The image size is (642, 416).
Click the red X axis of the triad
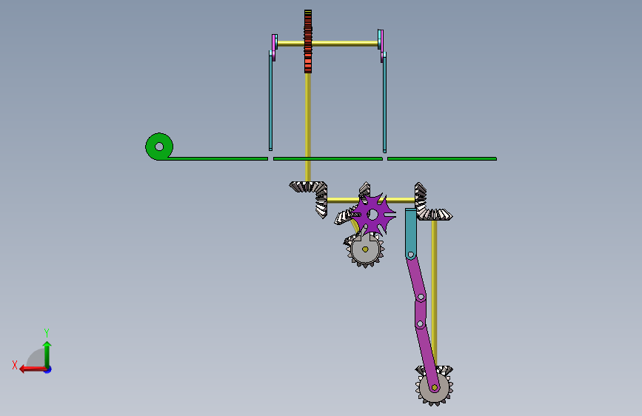[33, 369]
